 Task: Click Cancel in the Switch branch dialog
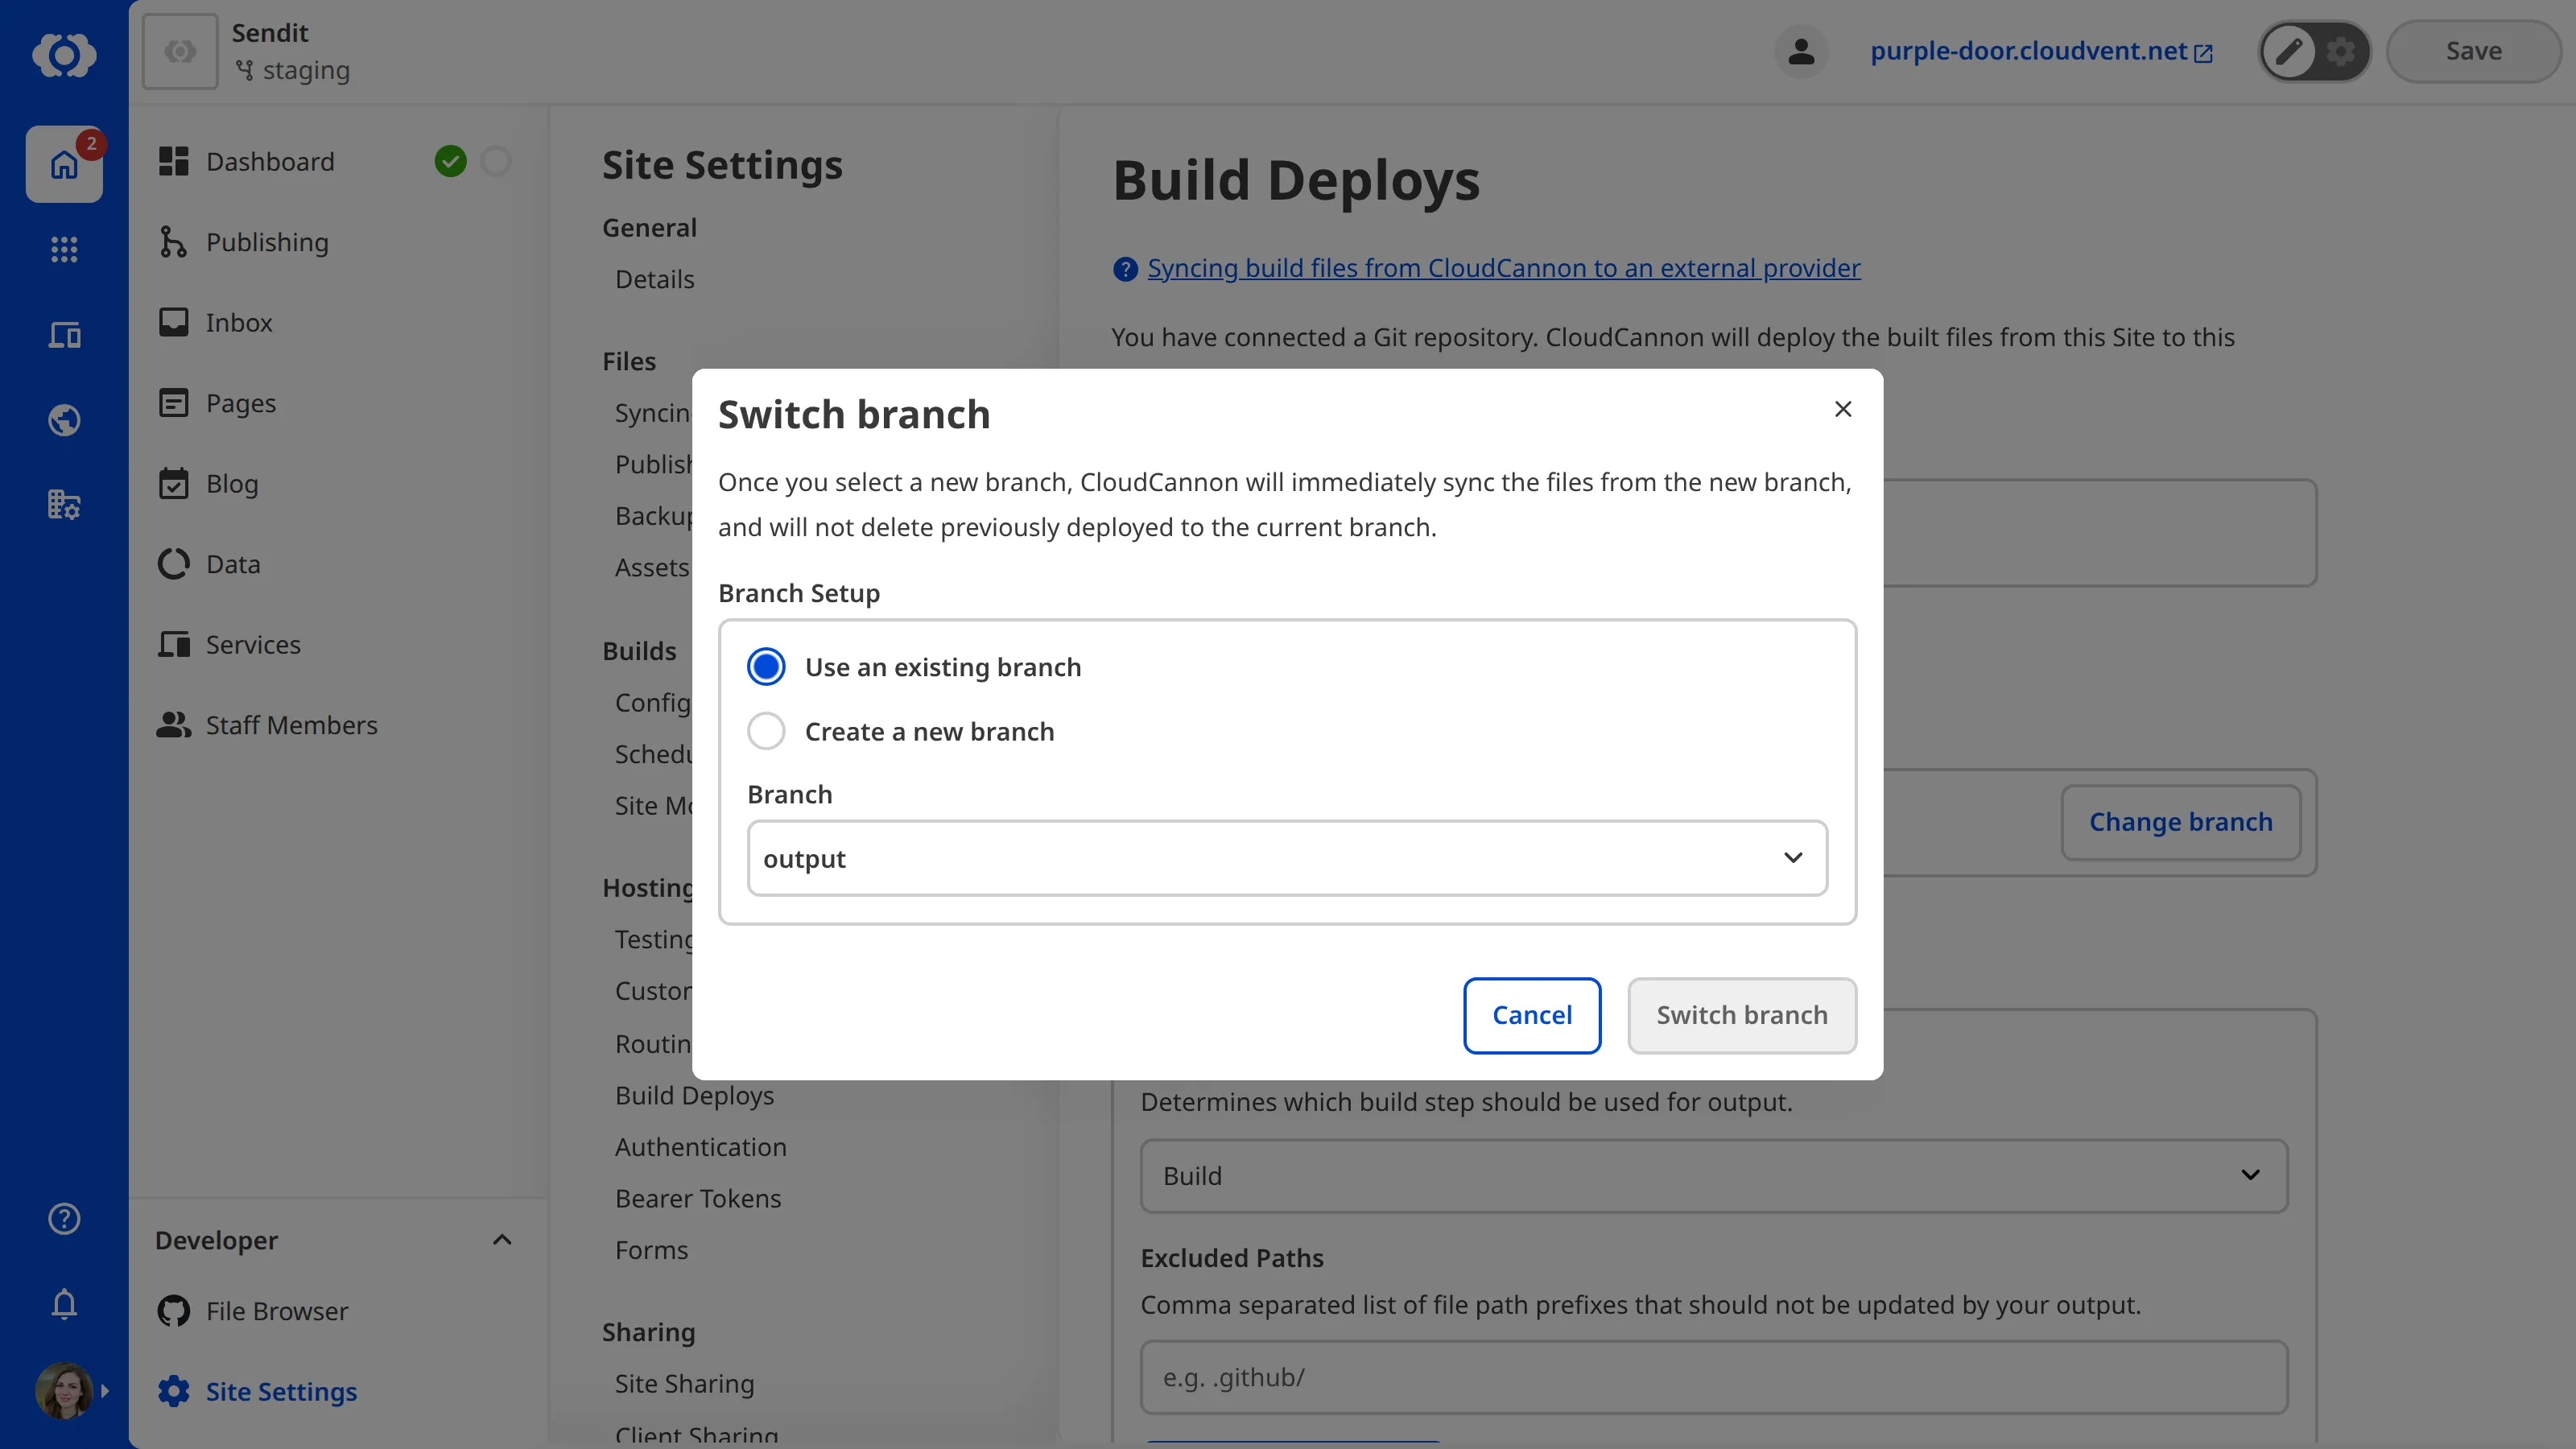coord(1532,1015)
